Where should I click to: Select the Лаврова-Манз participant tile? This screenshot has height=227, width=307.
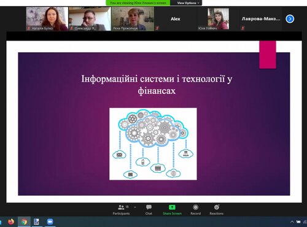pyautogui.click(x=261, y=19)
